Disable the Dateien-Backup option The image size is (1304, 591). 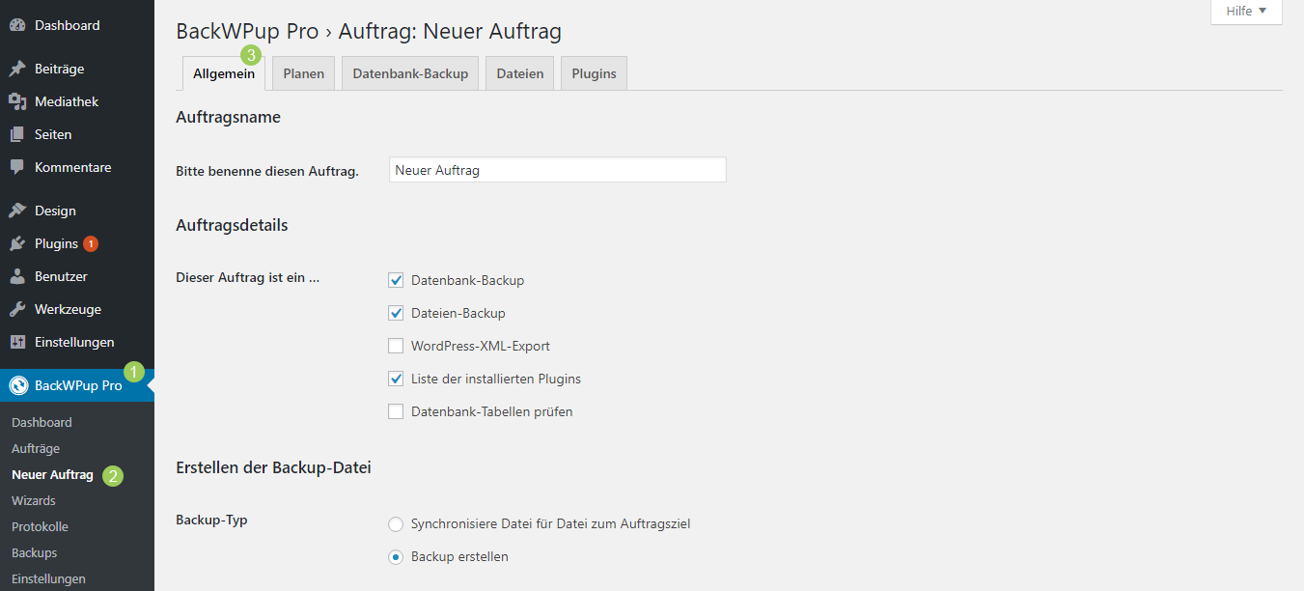point(396,312)
